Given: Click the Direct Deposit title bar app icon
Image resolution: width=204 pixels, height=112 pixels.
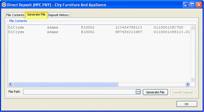Looking at the screenshot, I should (4, 5).
